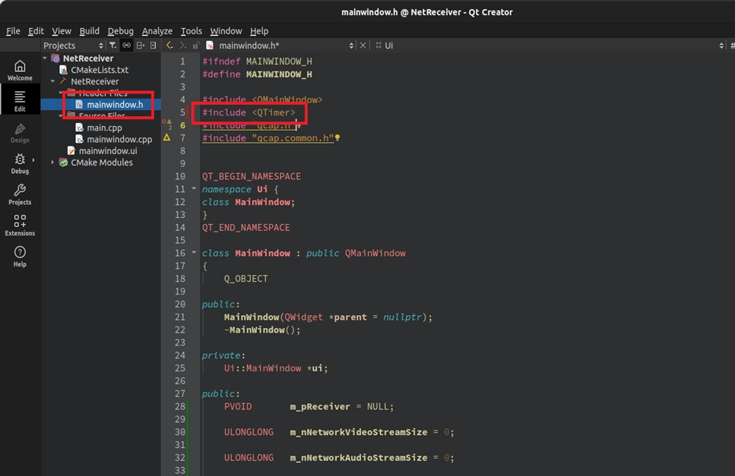Open the View menu

click(62, 31)
